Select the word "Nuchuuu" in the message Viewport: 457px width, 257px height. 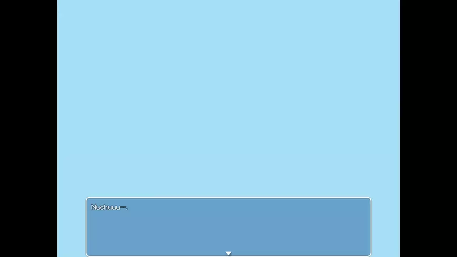click(105, 207)
